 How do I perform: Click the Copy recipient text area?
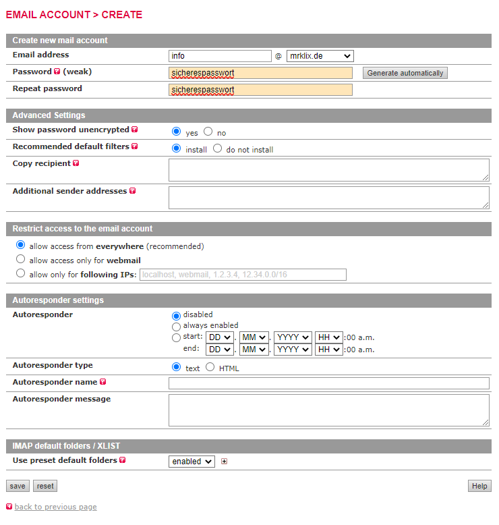pyautogui.click(x=328, y=170)
